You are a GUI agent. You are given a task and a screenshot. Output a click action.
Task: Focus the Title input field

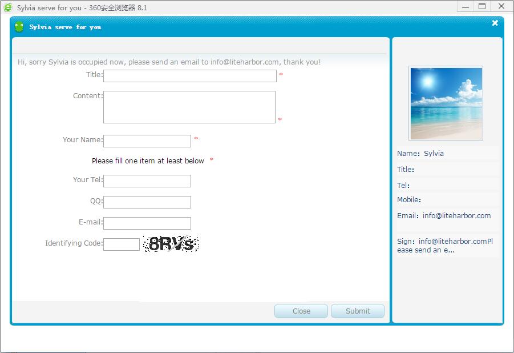coord(189,76)
